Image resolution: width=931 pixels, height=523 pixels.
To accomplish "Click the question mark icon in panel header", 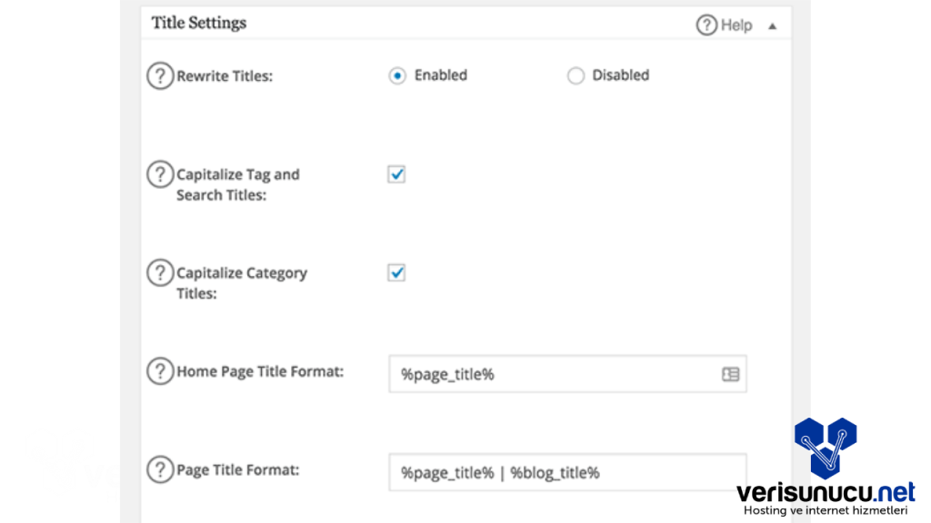I will coord(706,25).
